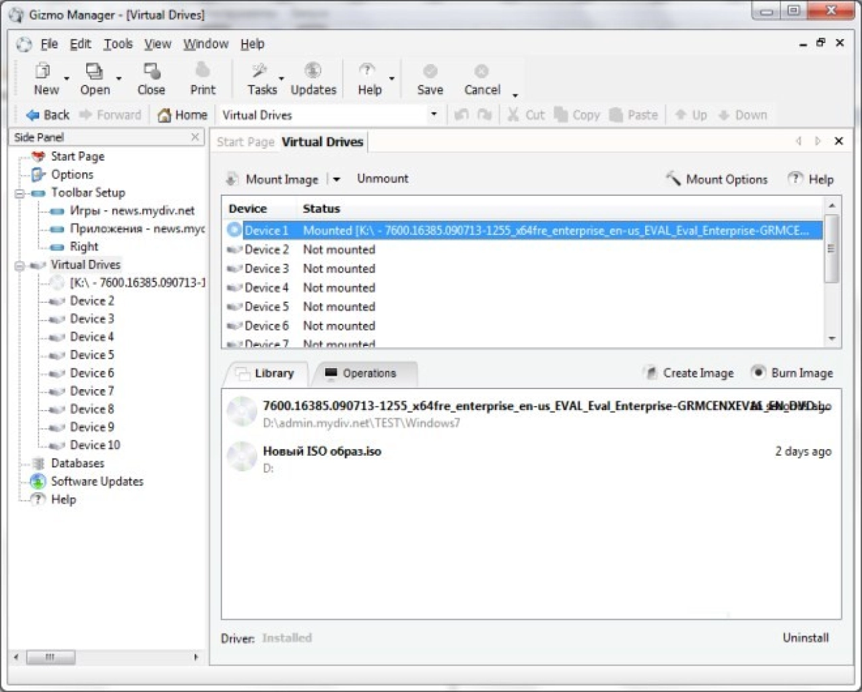Open Software Updates in side panel

[97, 481]
